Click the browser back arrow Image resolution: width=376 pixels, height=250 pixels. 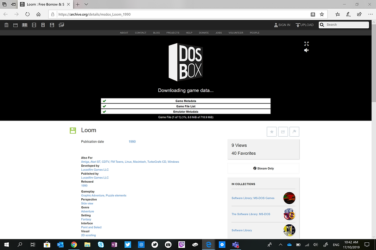[5, 14]
